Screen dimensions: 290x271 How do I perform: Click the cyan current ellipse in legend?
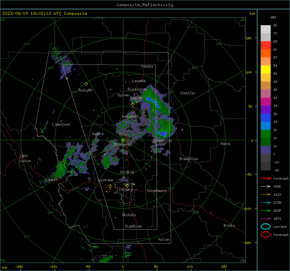tap(266, 227)
